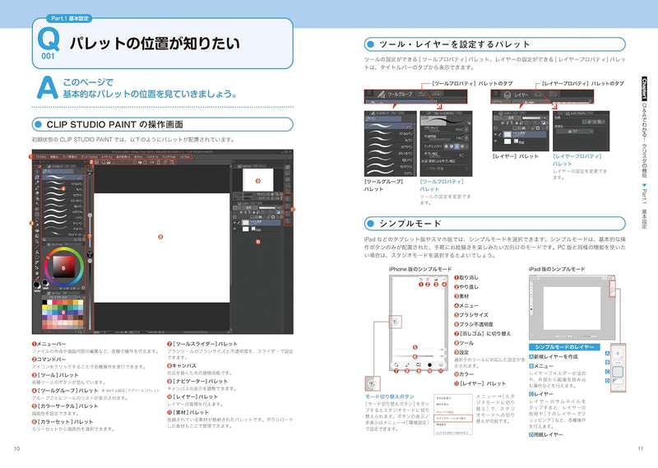Image resolution: width=658 pixels, height=468 pixels.
Task: Choose the Gペン sub tool in the main screenshot
Action: 63,178
